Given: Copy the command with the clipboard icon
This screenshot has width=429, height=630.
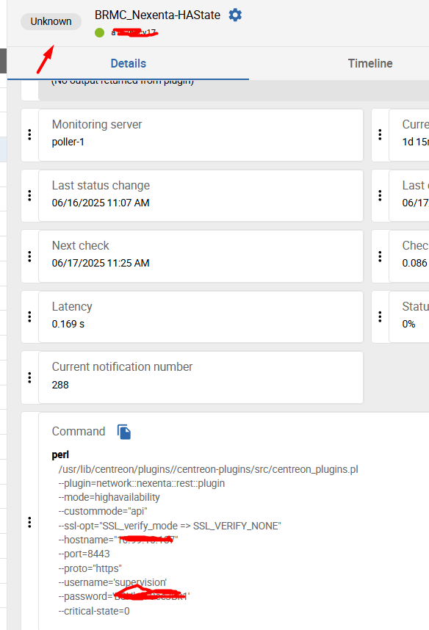Looking at the screenshot, I should (124, 432).
